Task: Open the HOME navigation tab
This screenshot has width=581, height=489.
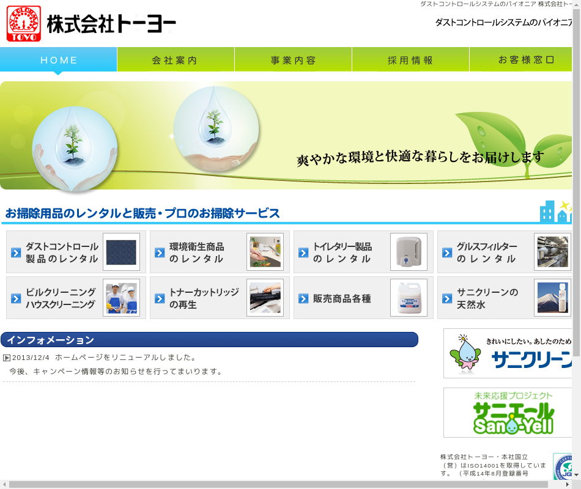Action: click(59, 59)
